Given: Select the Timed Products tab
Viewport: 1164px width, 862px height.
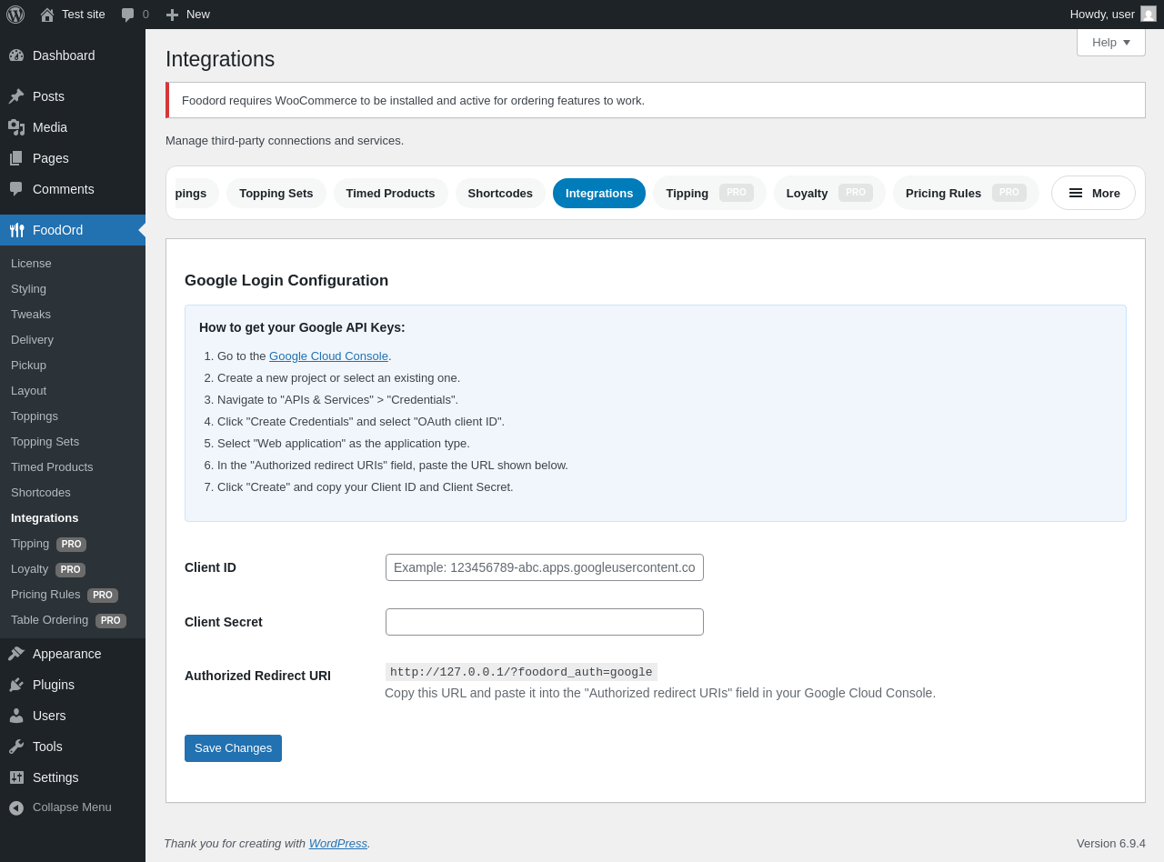Looking at the screenshot, I should point(390,193).
